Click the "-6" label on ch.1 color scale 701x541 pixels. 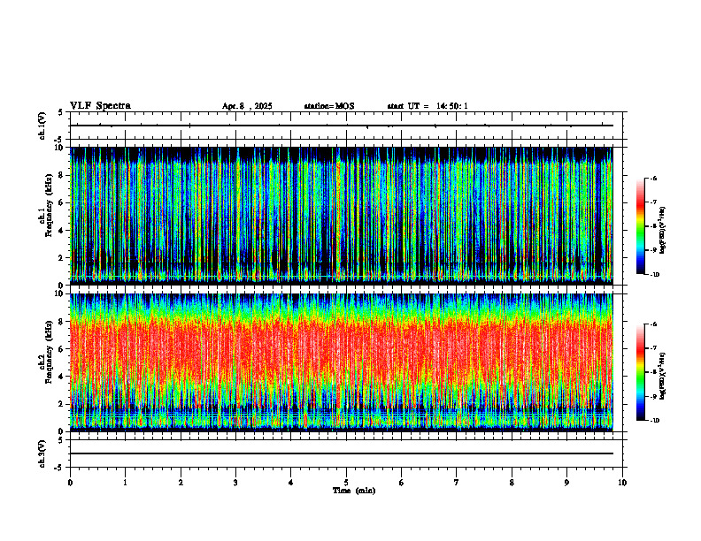654,178
